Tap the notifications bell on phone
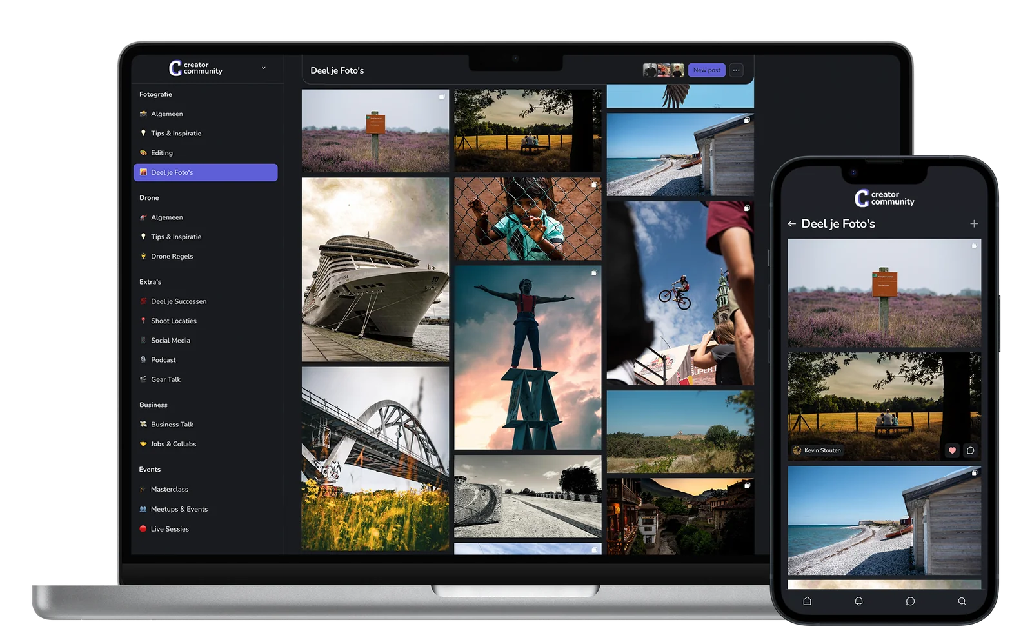Viewport: 1032px width, 631px height. (858, 601)
